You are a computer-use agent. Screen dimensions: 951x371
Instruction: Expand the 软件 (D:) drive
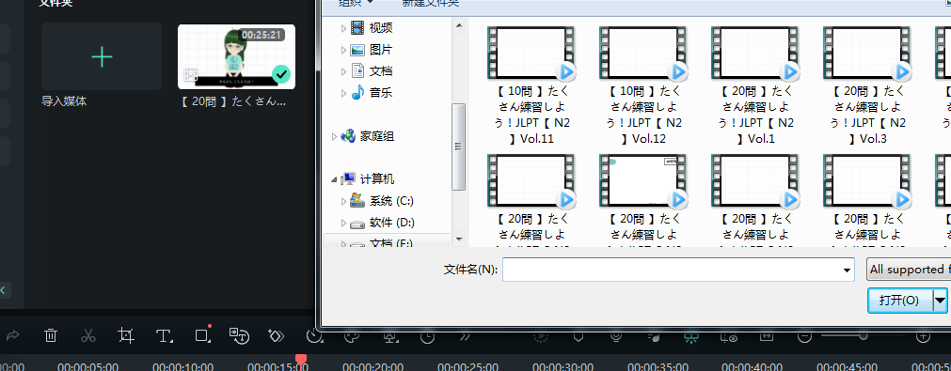tap(344, 223)
